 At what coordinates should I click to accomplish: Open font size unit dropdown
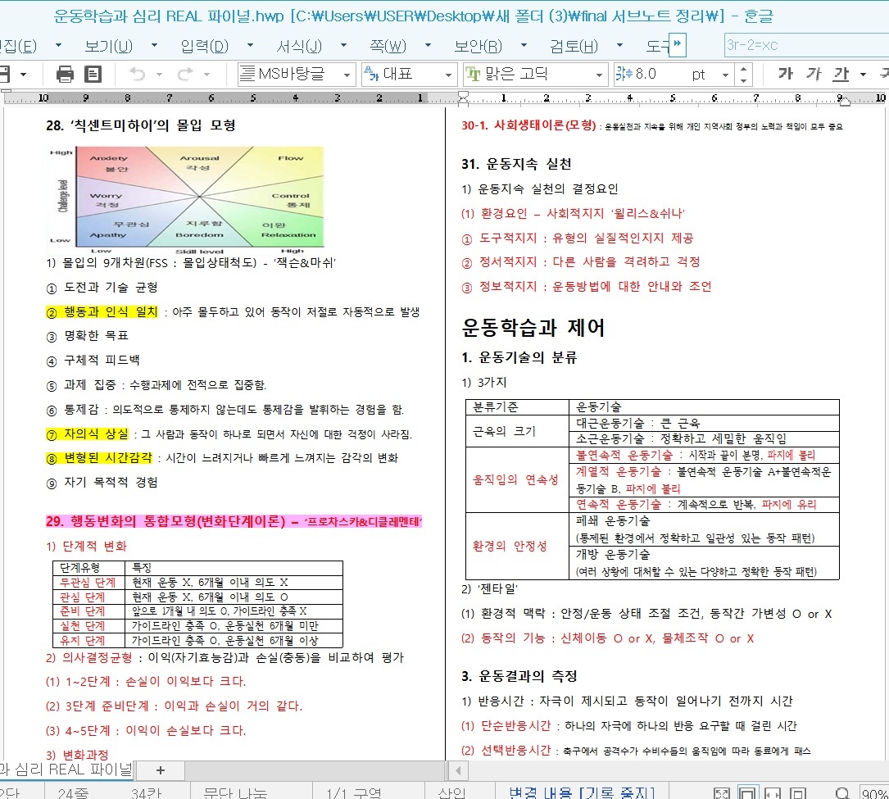click(725, 75)
